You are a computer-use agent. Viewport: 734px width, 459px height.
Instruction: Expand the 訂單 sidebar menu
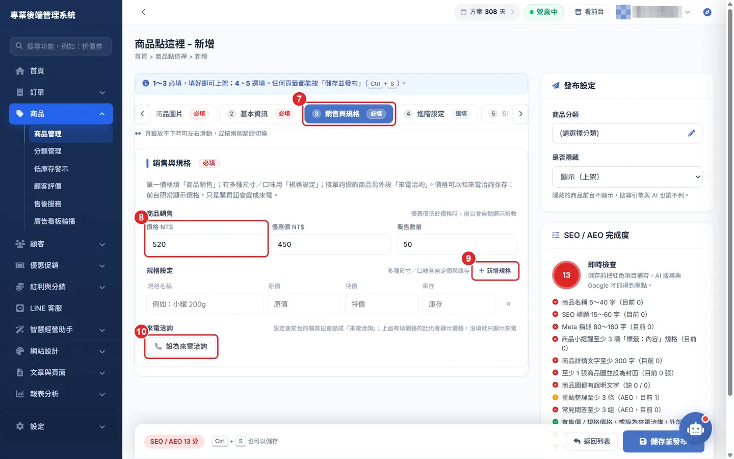[x=61, y=92]
